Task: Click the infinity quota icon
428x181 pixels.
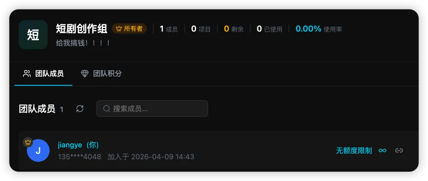Action: point(382,151)
